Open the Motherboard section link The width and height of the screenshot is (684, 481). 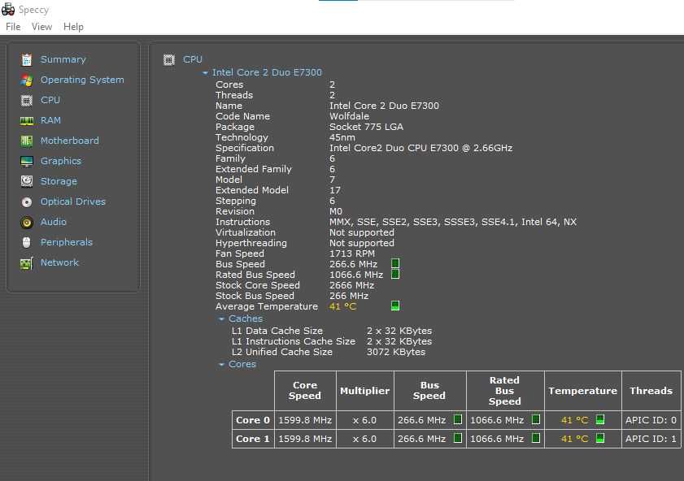pos(70,141)
